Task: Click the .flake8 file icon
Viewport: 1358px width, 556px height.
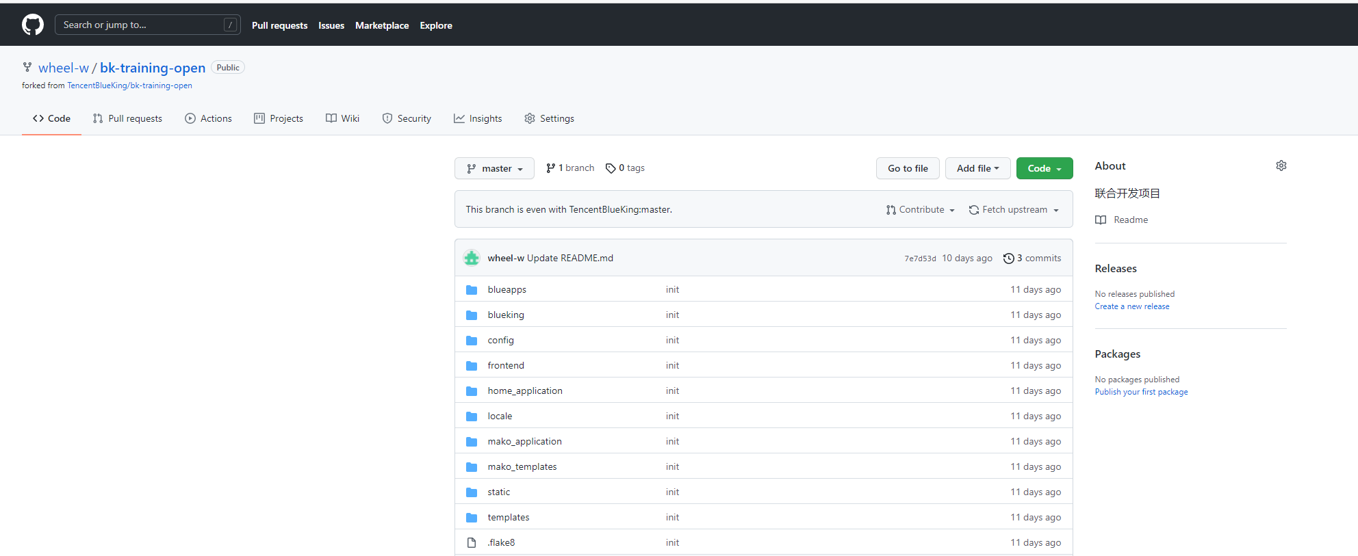Action: [x=472, y=543]
